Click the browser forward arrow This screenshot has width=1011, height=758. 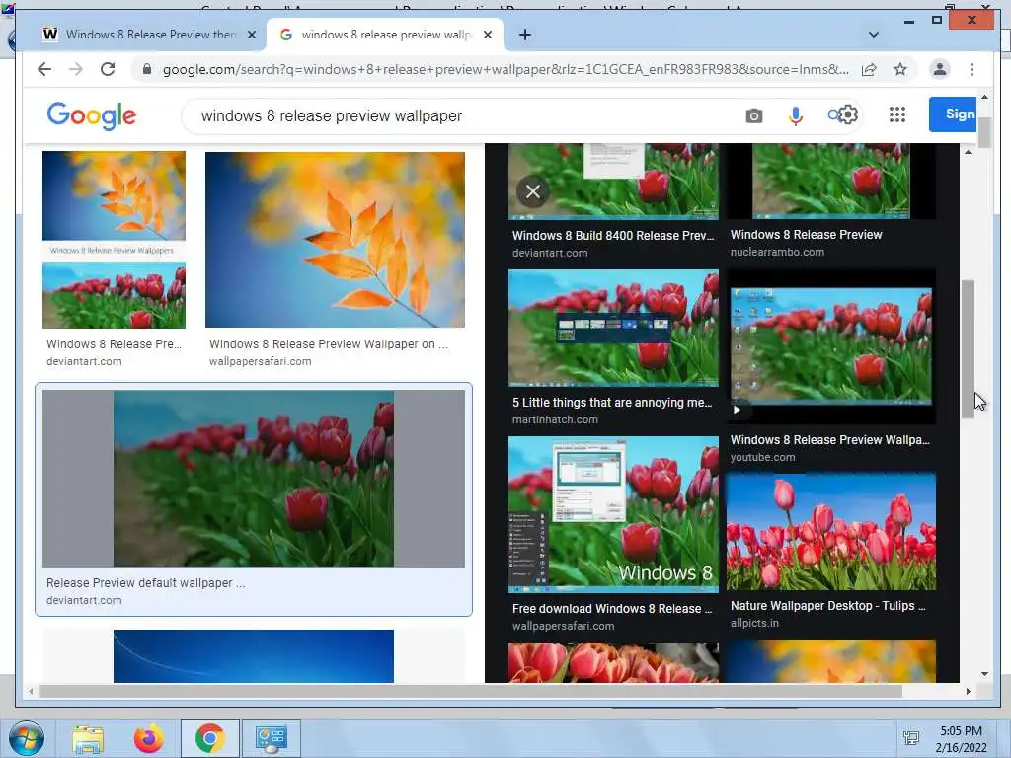click(x=75, y=69)
